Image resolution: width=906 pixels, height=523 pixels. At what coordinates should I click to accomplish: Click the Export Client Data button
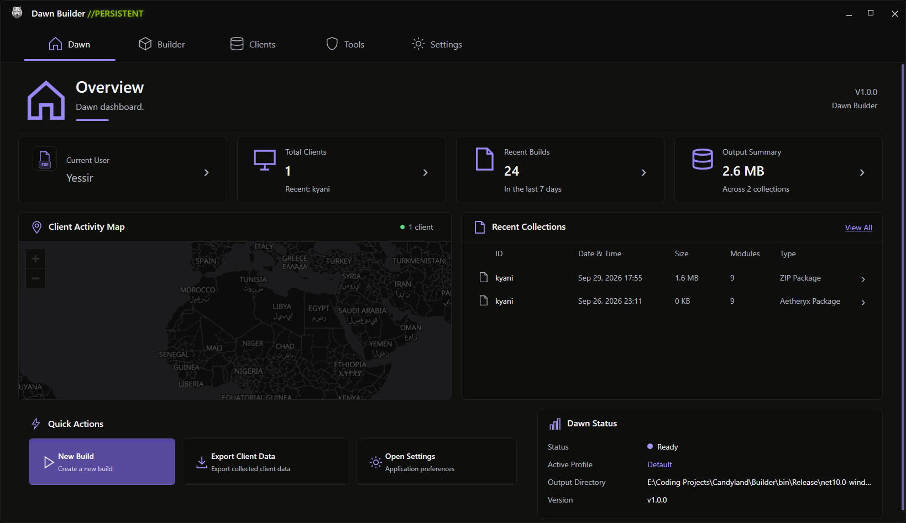[265, 462]
